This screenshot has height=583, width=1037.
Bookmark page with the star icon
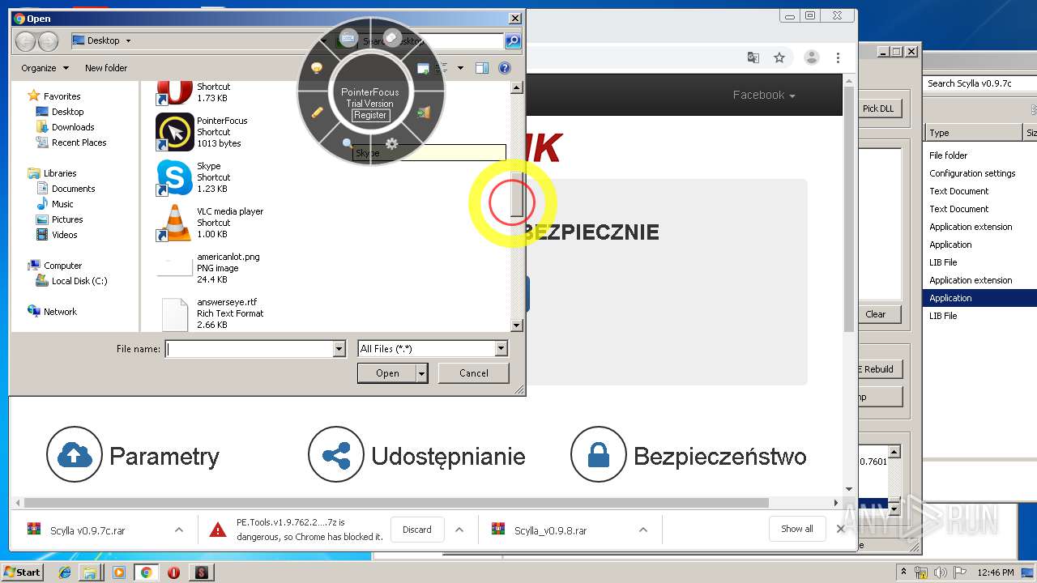[x=779, y=57]
